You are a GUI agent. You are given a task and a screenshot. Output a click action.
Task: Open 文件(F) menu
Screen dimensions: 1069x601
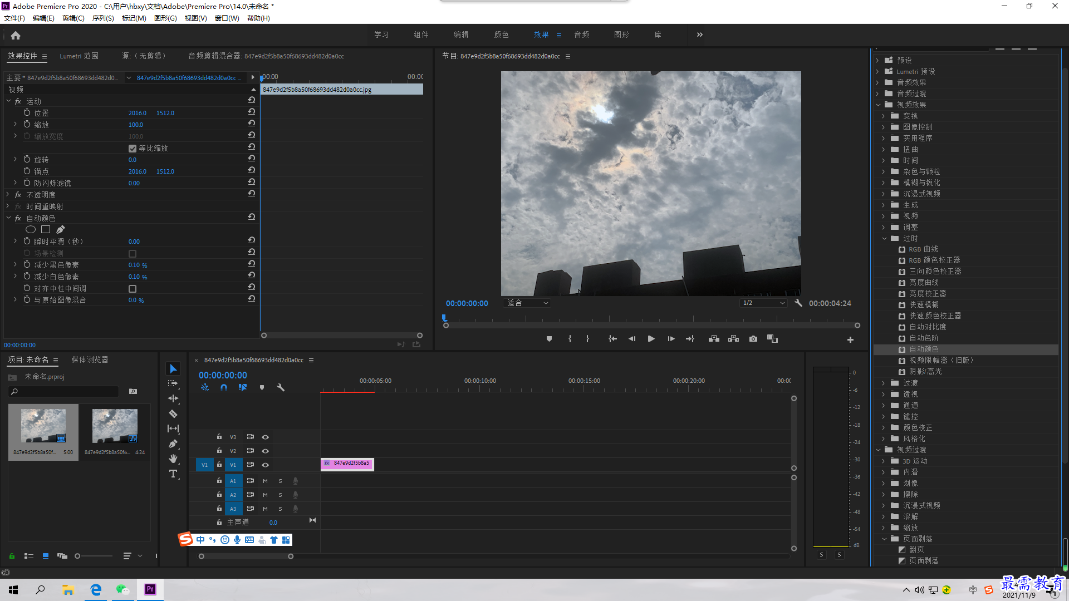(14, 18)
